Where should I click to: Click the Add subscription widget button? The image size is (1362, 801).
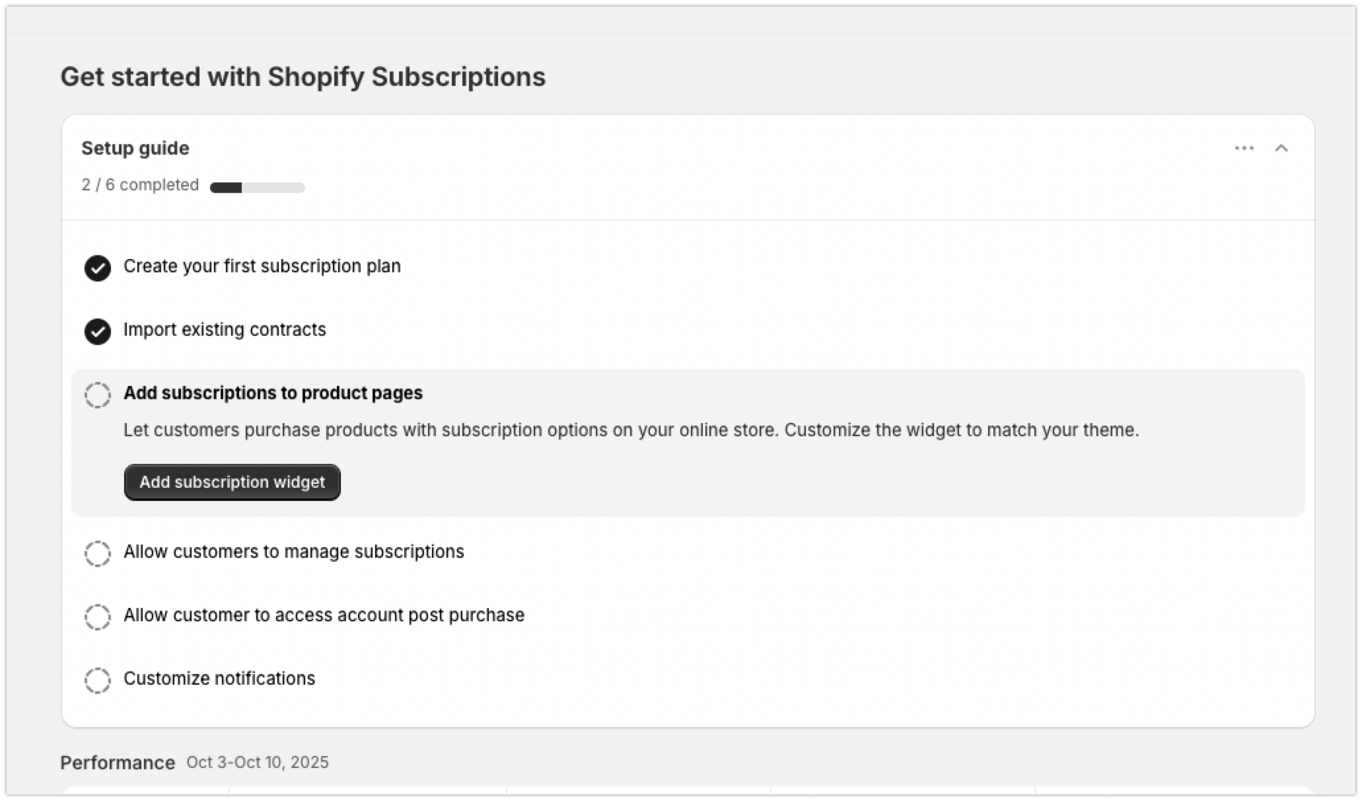pos(232,482)
